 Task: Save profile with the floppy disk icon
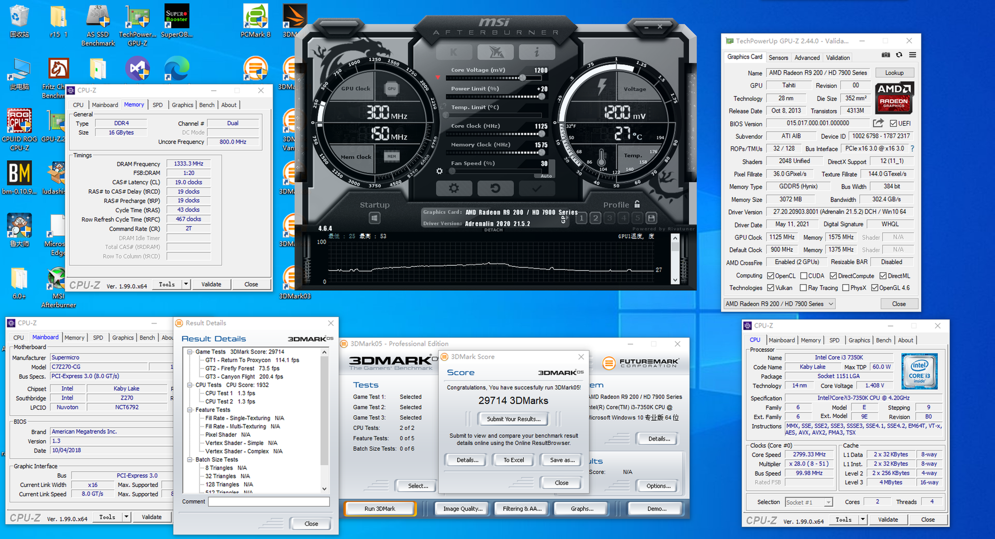[x=652, y=218]
